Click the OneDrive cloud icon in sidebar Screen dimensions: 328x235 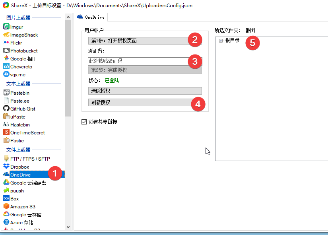[x=6, y=175]
